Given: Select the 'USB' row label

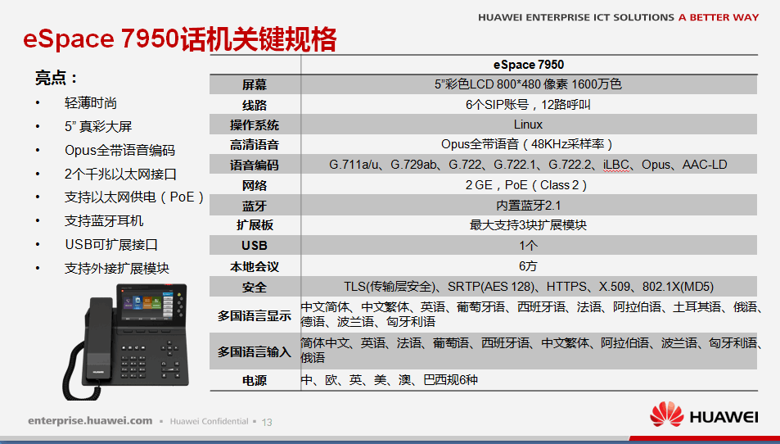Looking at the screenshot, I should pyautogui.click(x=255, y=246).
